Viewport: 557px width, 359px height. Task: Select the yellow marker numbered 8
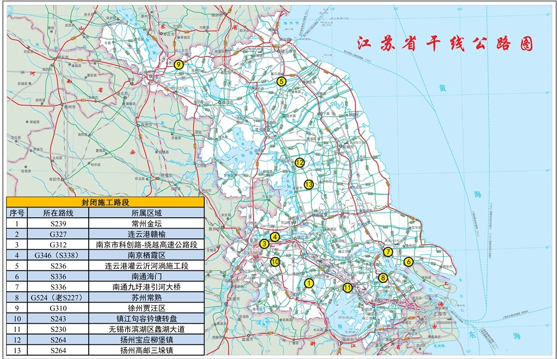coord(383,278)
